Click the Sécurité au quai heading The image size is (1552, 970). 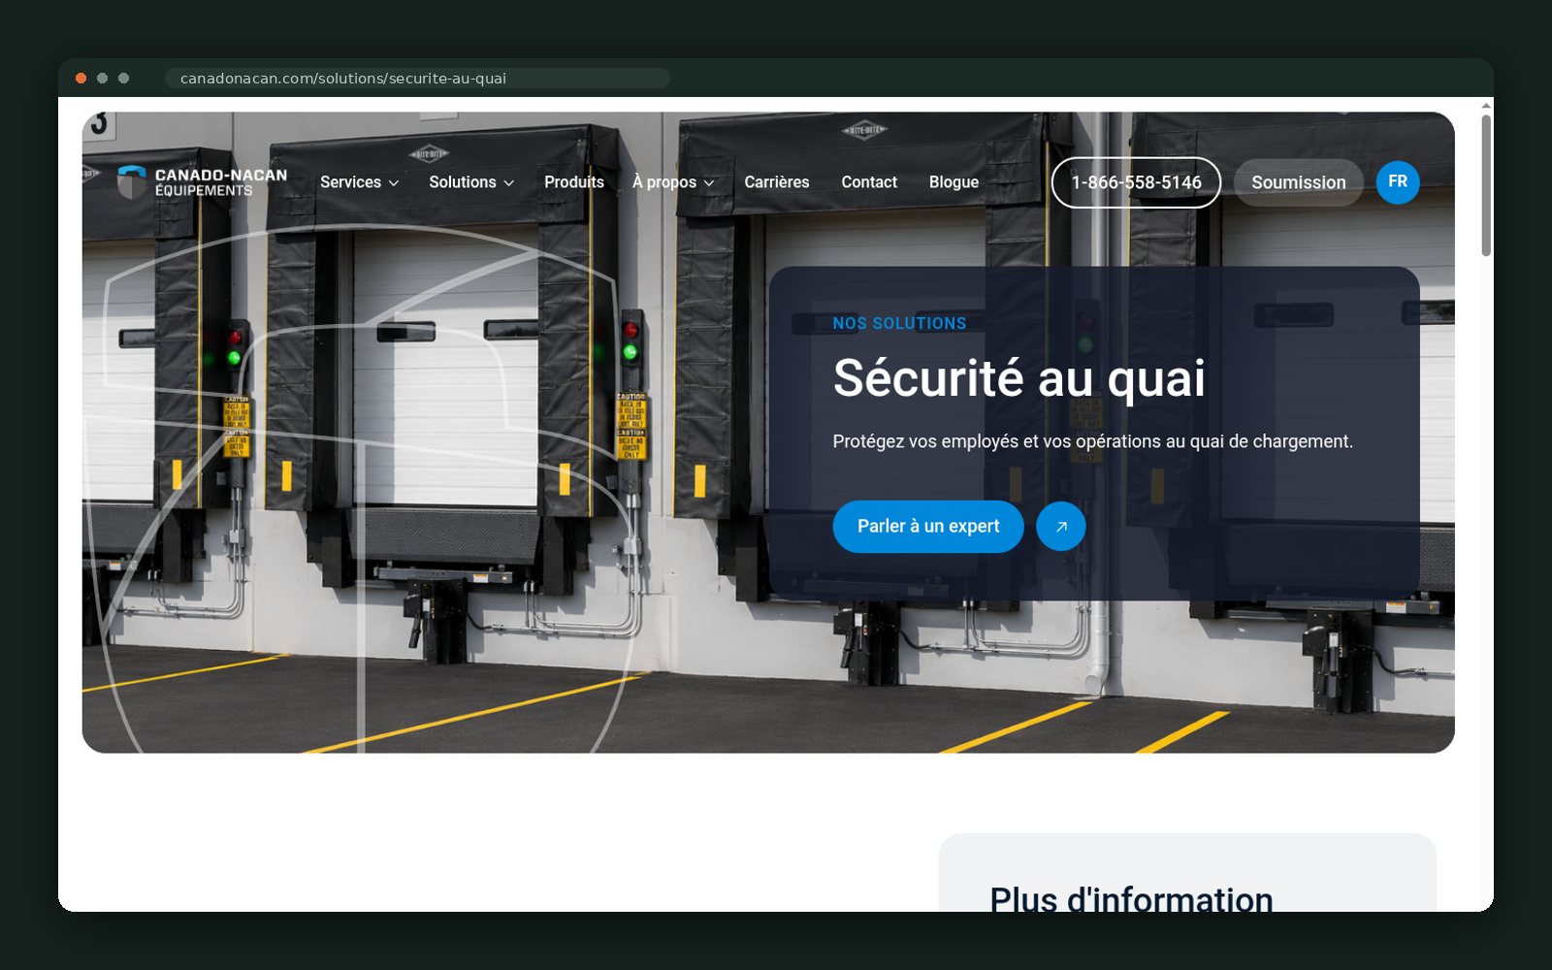coord(1018,378)
